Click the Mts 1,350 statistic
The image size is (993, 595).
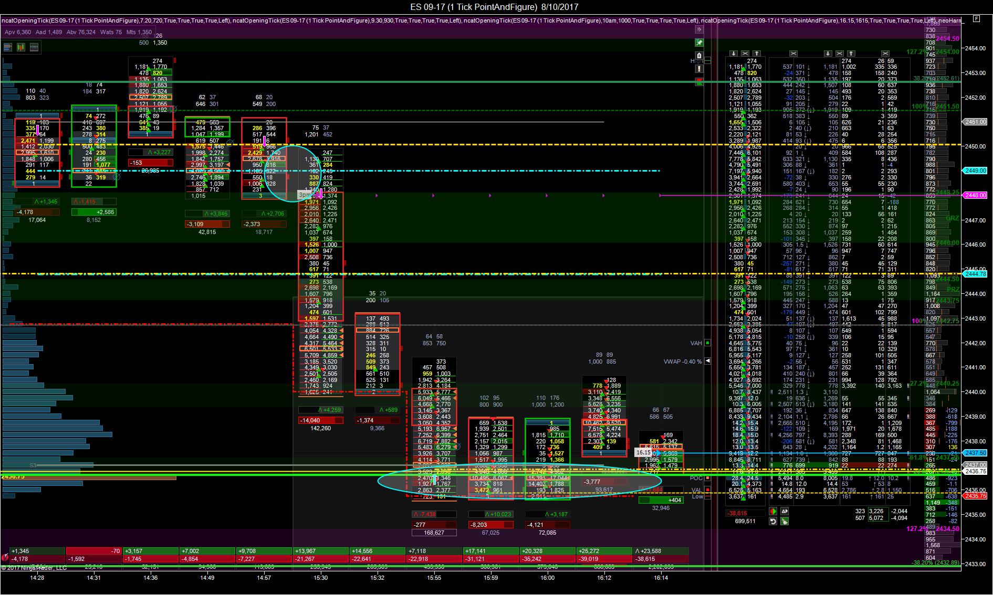coord(139,32)
